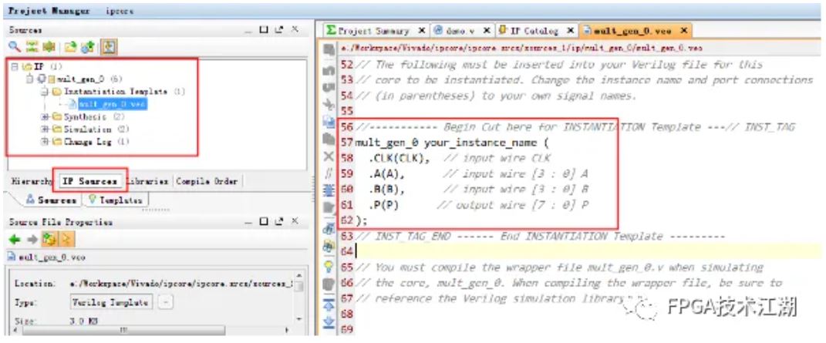Float the Source File Properties panel
The height and width of the screenshot is (343, 826).
(279, 222)
